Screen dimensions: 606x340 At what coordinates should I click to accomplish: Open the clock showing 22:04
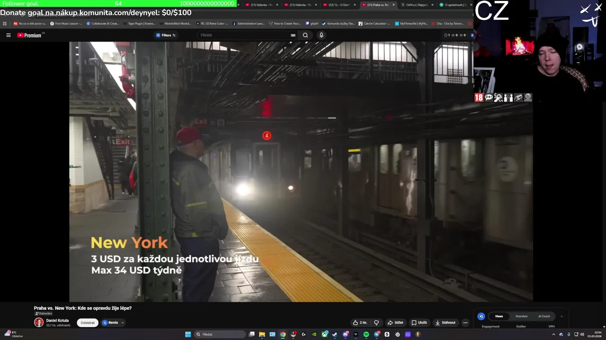click(x=595, y=334)
